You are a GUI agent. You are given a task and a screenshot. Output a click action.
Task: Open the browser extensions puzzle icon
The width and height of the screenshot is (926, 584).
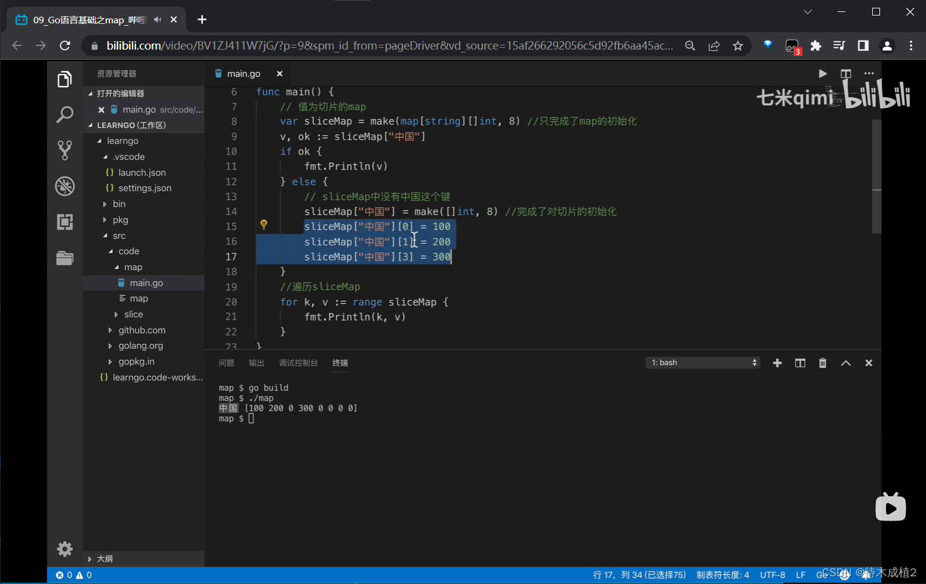pos(816,45)
